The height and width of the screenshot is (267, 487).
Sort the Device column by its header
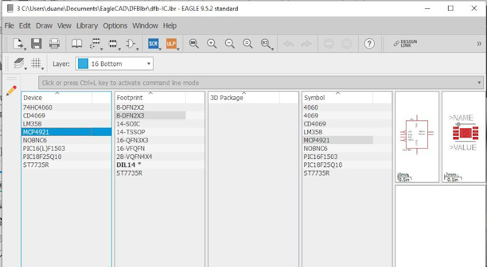(x=57, y=97)
